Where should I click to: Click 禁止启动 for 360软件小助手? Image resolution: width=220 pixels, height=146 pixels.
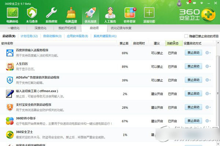[193, 121]
